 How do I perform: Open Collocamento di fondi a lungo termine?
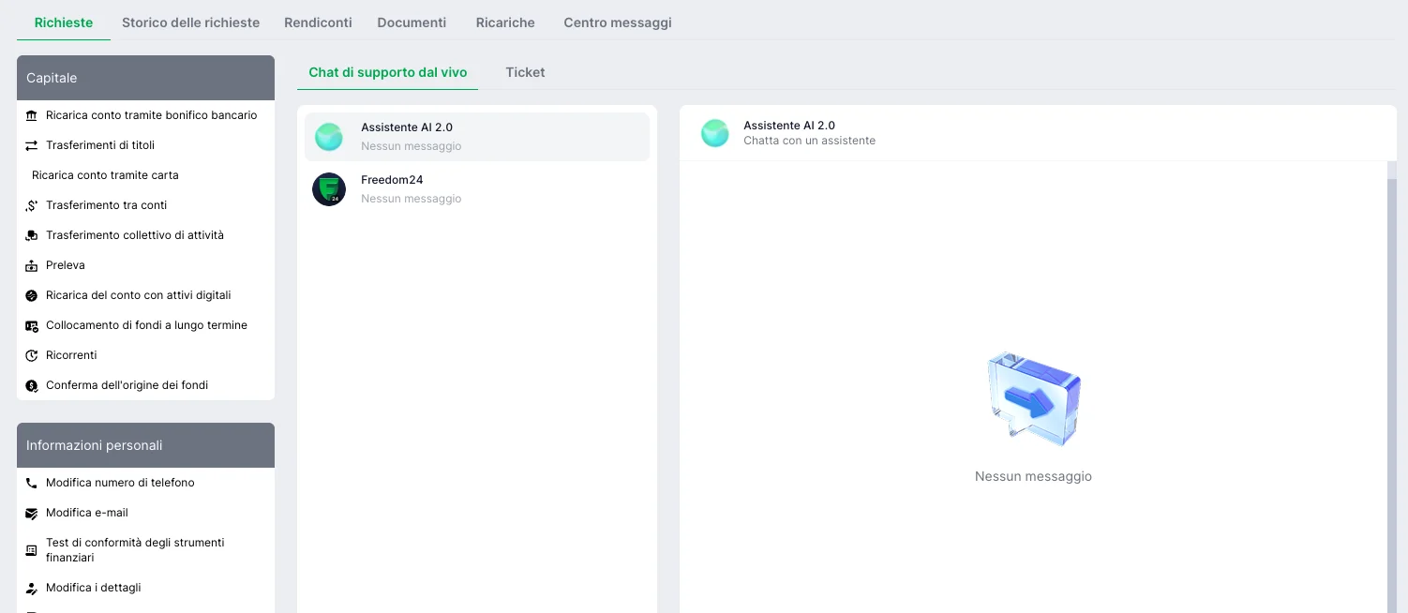pos(146,325)
